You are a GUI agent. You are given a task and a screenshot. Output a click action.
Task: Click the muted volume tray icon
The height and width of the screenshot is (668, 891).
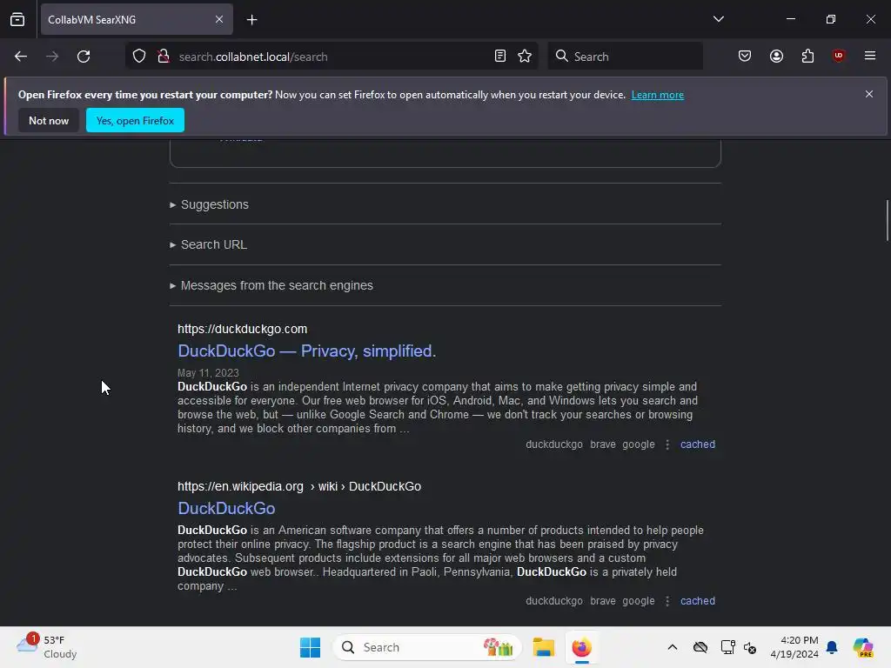coord(750,647)
